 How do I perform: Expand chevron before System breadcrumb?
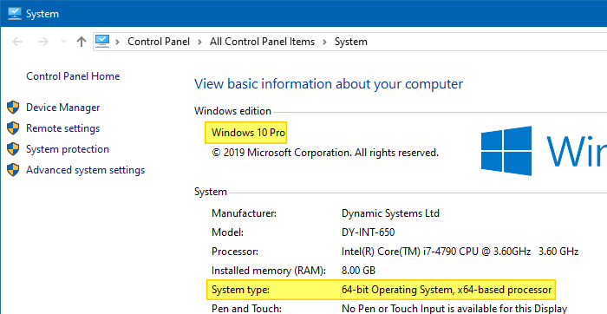[324, 42]
